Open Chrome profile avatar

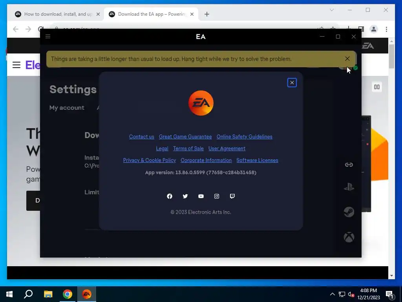tap(374, 29)
